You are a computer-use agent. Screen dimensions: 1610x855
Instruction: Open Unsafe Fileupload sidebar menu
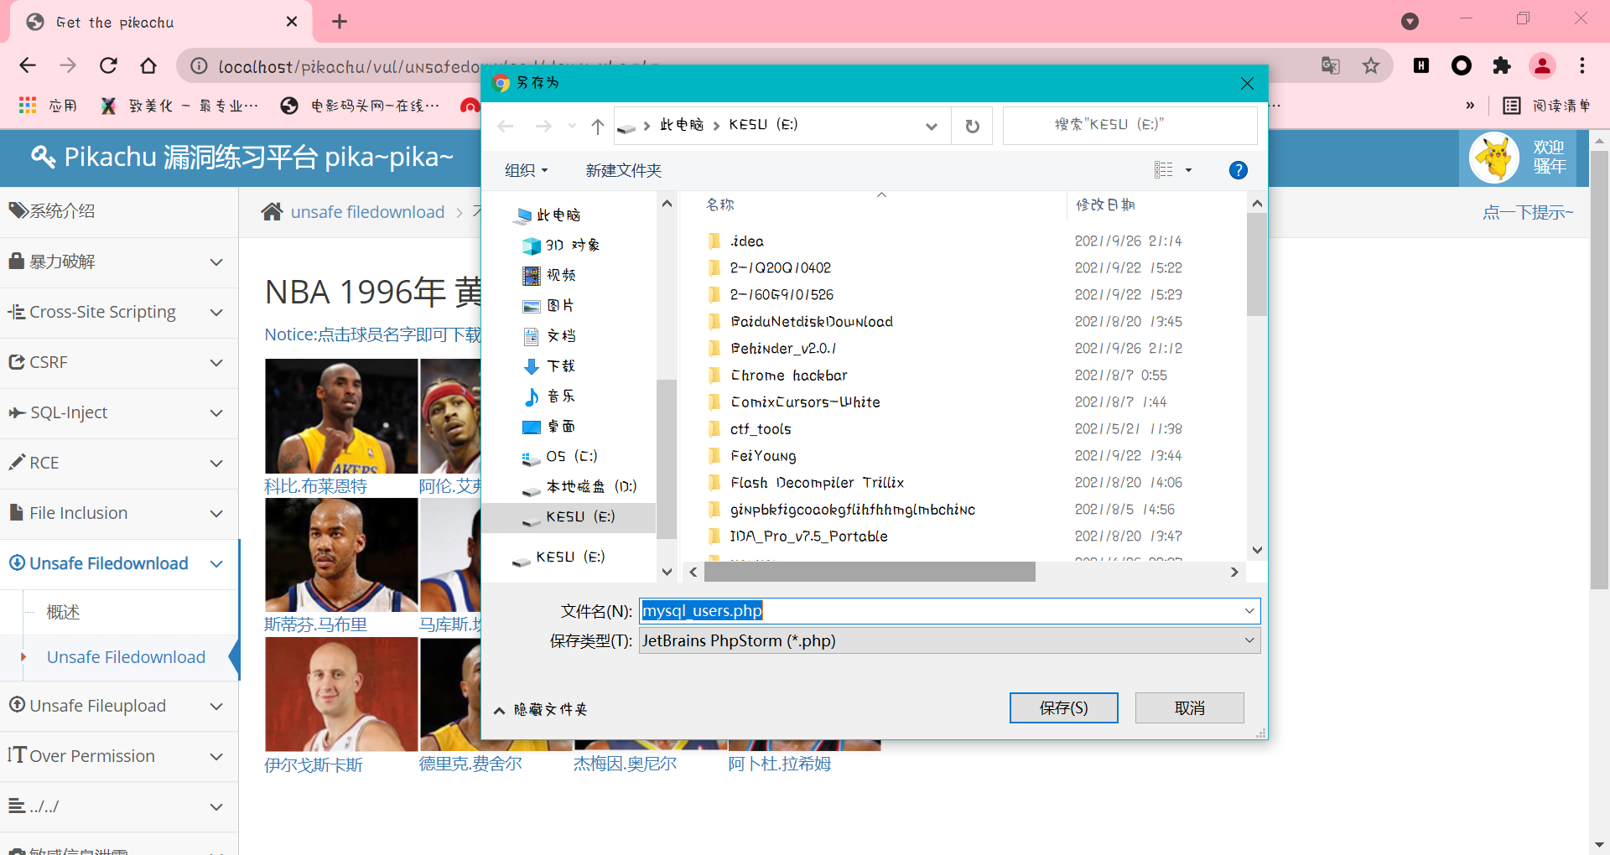[x=119, y=706]
